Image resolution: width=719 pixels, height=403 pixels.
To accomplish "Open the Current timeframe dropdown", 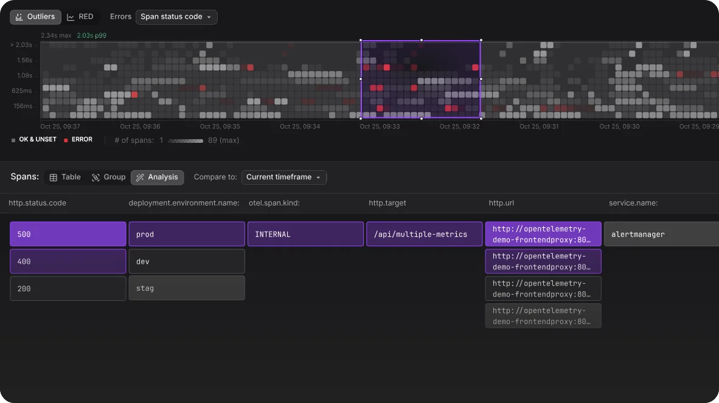I will [284, 177].
